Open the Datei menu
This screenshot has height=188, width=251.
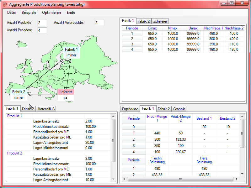11,13
